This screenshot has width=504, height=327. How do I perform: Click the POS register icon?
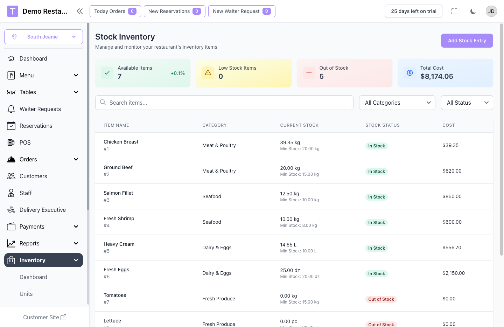tap(11, 142)
